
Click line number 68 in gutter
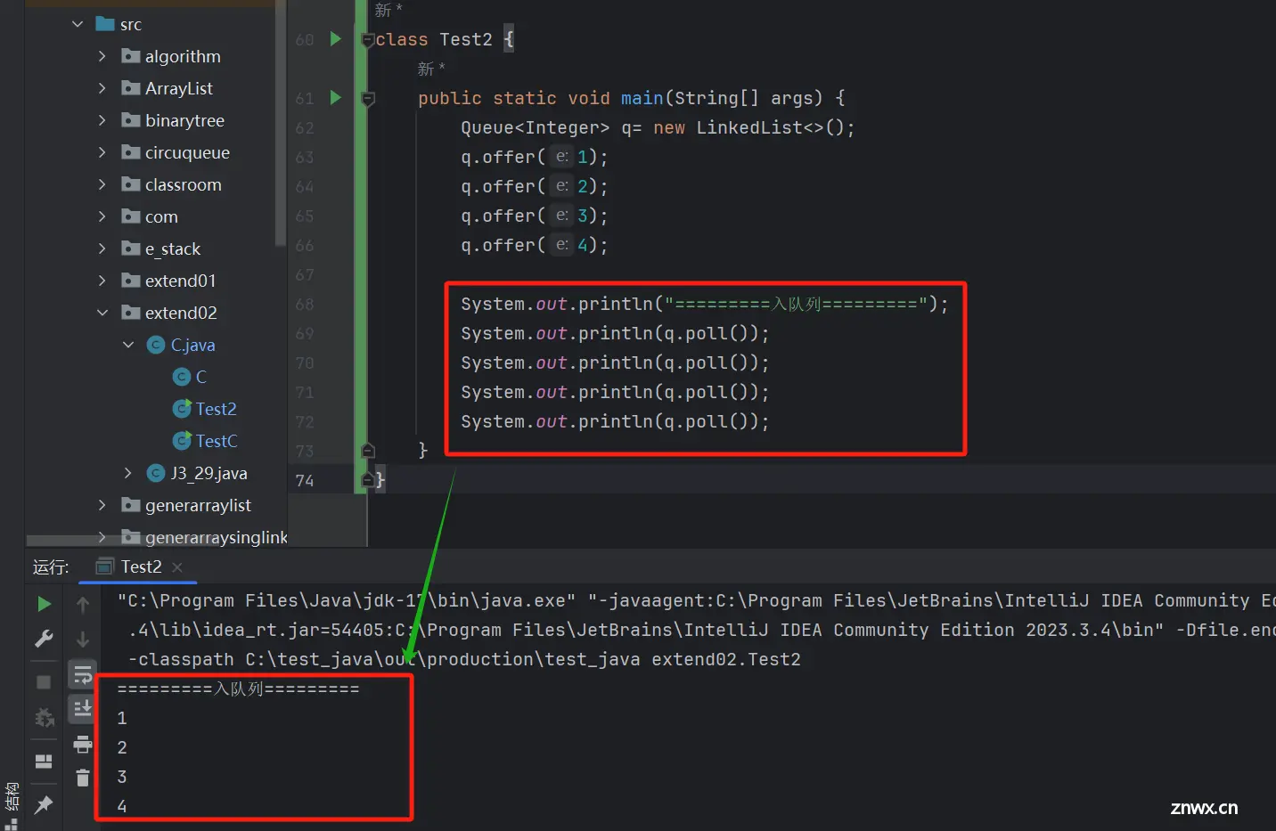tap(305, 304)
